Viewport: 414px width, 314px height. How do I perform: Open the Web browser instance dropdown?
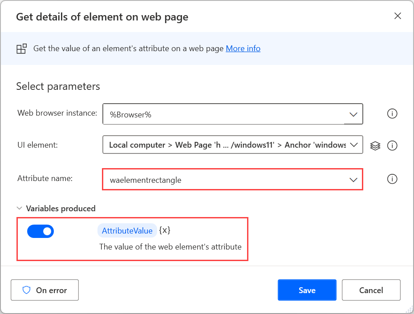pyautogui.click(x=353, y=114)
